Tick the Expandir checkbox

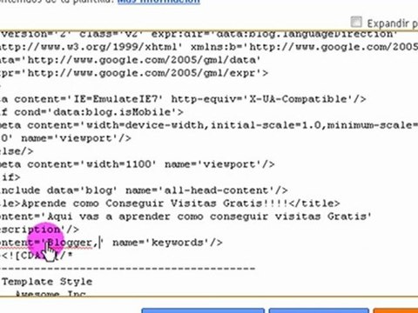356,23
